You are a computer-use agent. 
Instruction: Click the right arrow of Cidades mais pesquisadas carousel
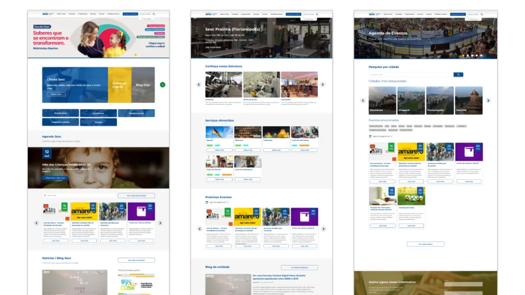[x=488, y=101]
